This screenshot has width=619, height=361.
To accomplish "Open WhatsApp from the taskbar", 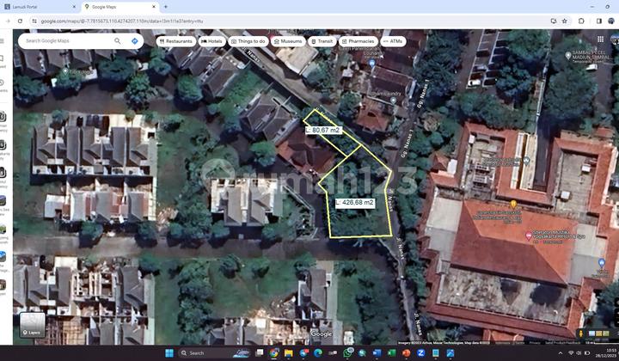I will (347, 352).
